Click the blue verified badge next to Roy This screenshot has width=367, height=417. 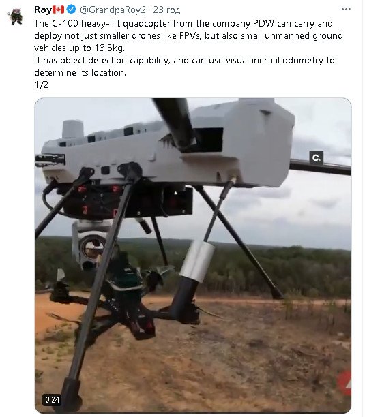pyautogui.click(x=71, y=10)
